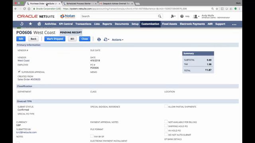Click the browser address bar URL
Viewport: 255px width, 143px height.
pyautogui.click(x=125, y=9)
